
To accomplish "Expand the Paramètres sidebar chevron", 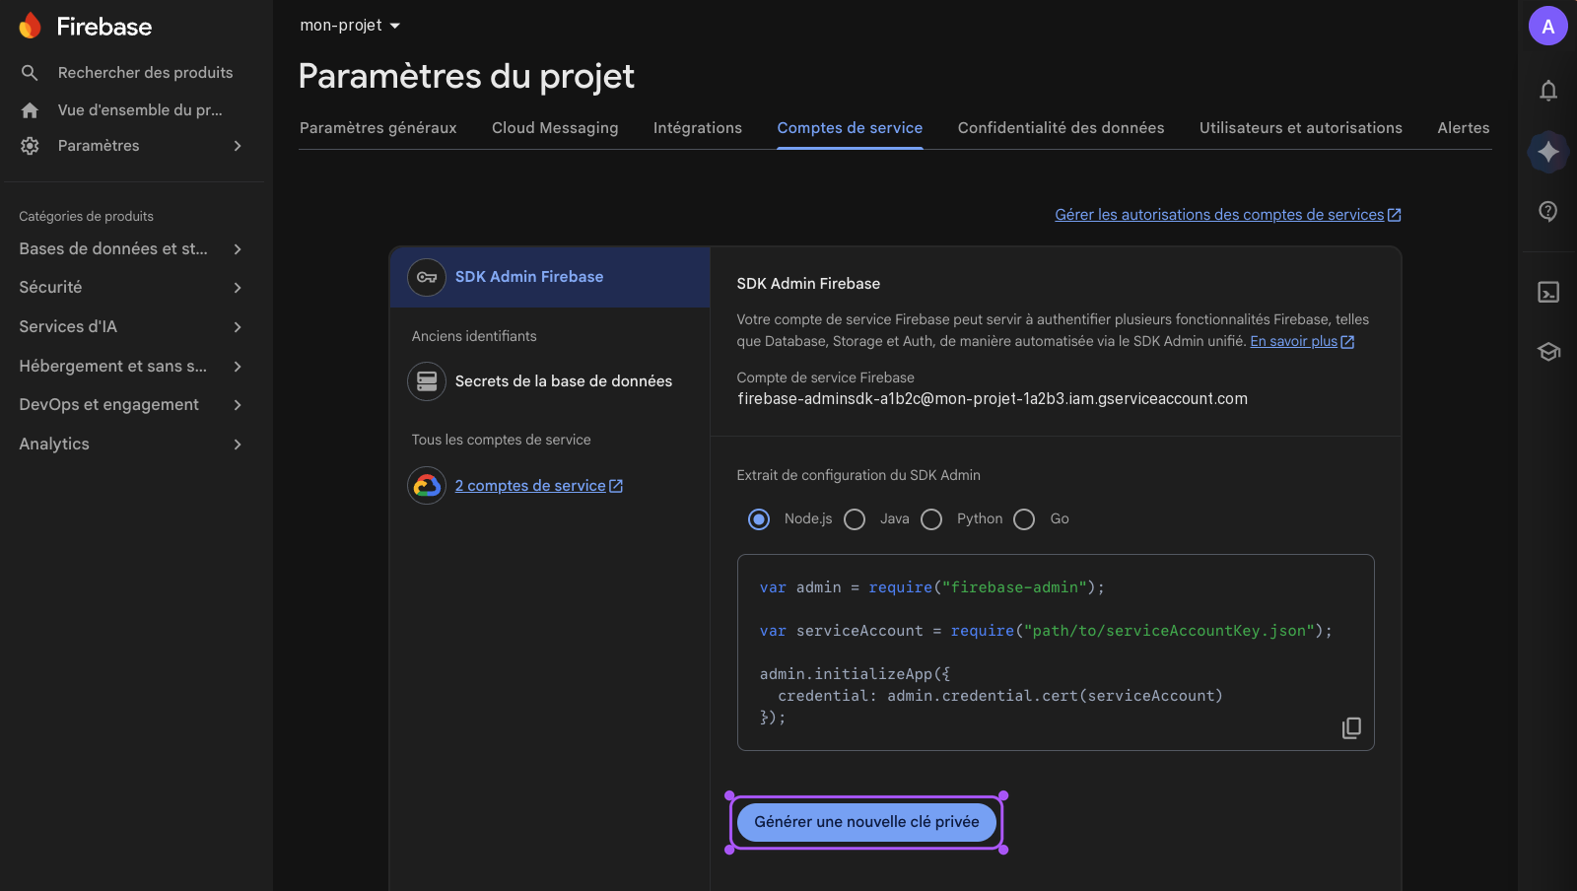I will pyautogui.click(x=238, y=146).
